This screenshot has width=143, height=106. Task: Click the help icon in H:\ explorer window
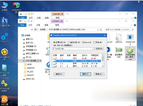tap(135, 18)
